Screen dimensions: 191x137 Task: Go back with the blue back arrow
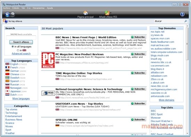pyautogui.click(x=7, y=14)
